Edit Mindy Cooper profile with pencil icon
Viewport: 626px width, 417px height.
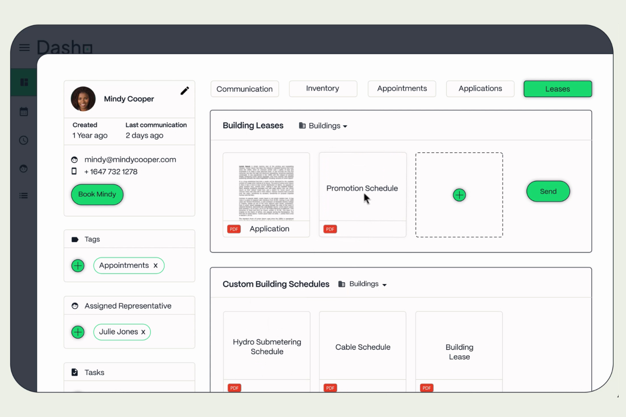(185, 91)
